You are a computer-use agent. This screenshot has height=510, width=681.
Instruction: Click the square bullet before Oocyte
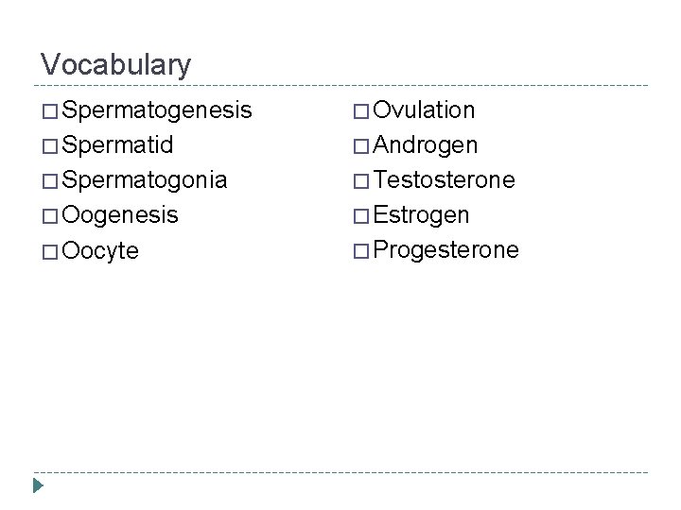coord(49,251)
